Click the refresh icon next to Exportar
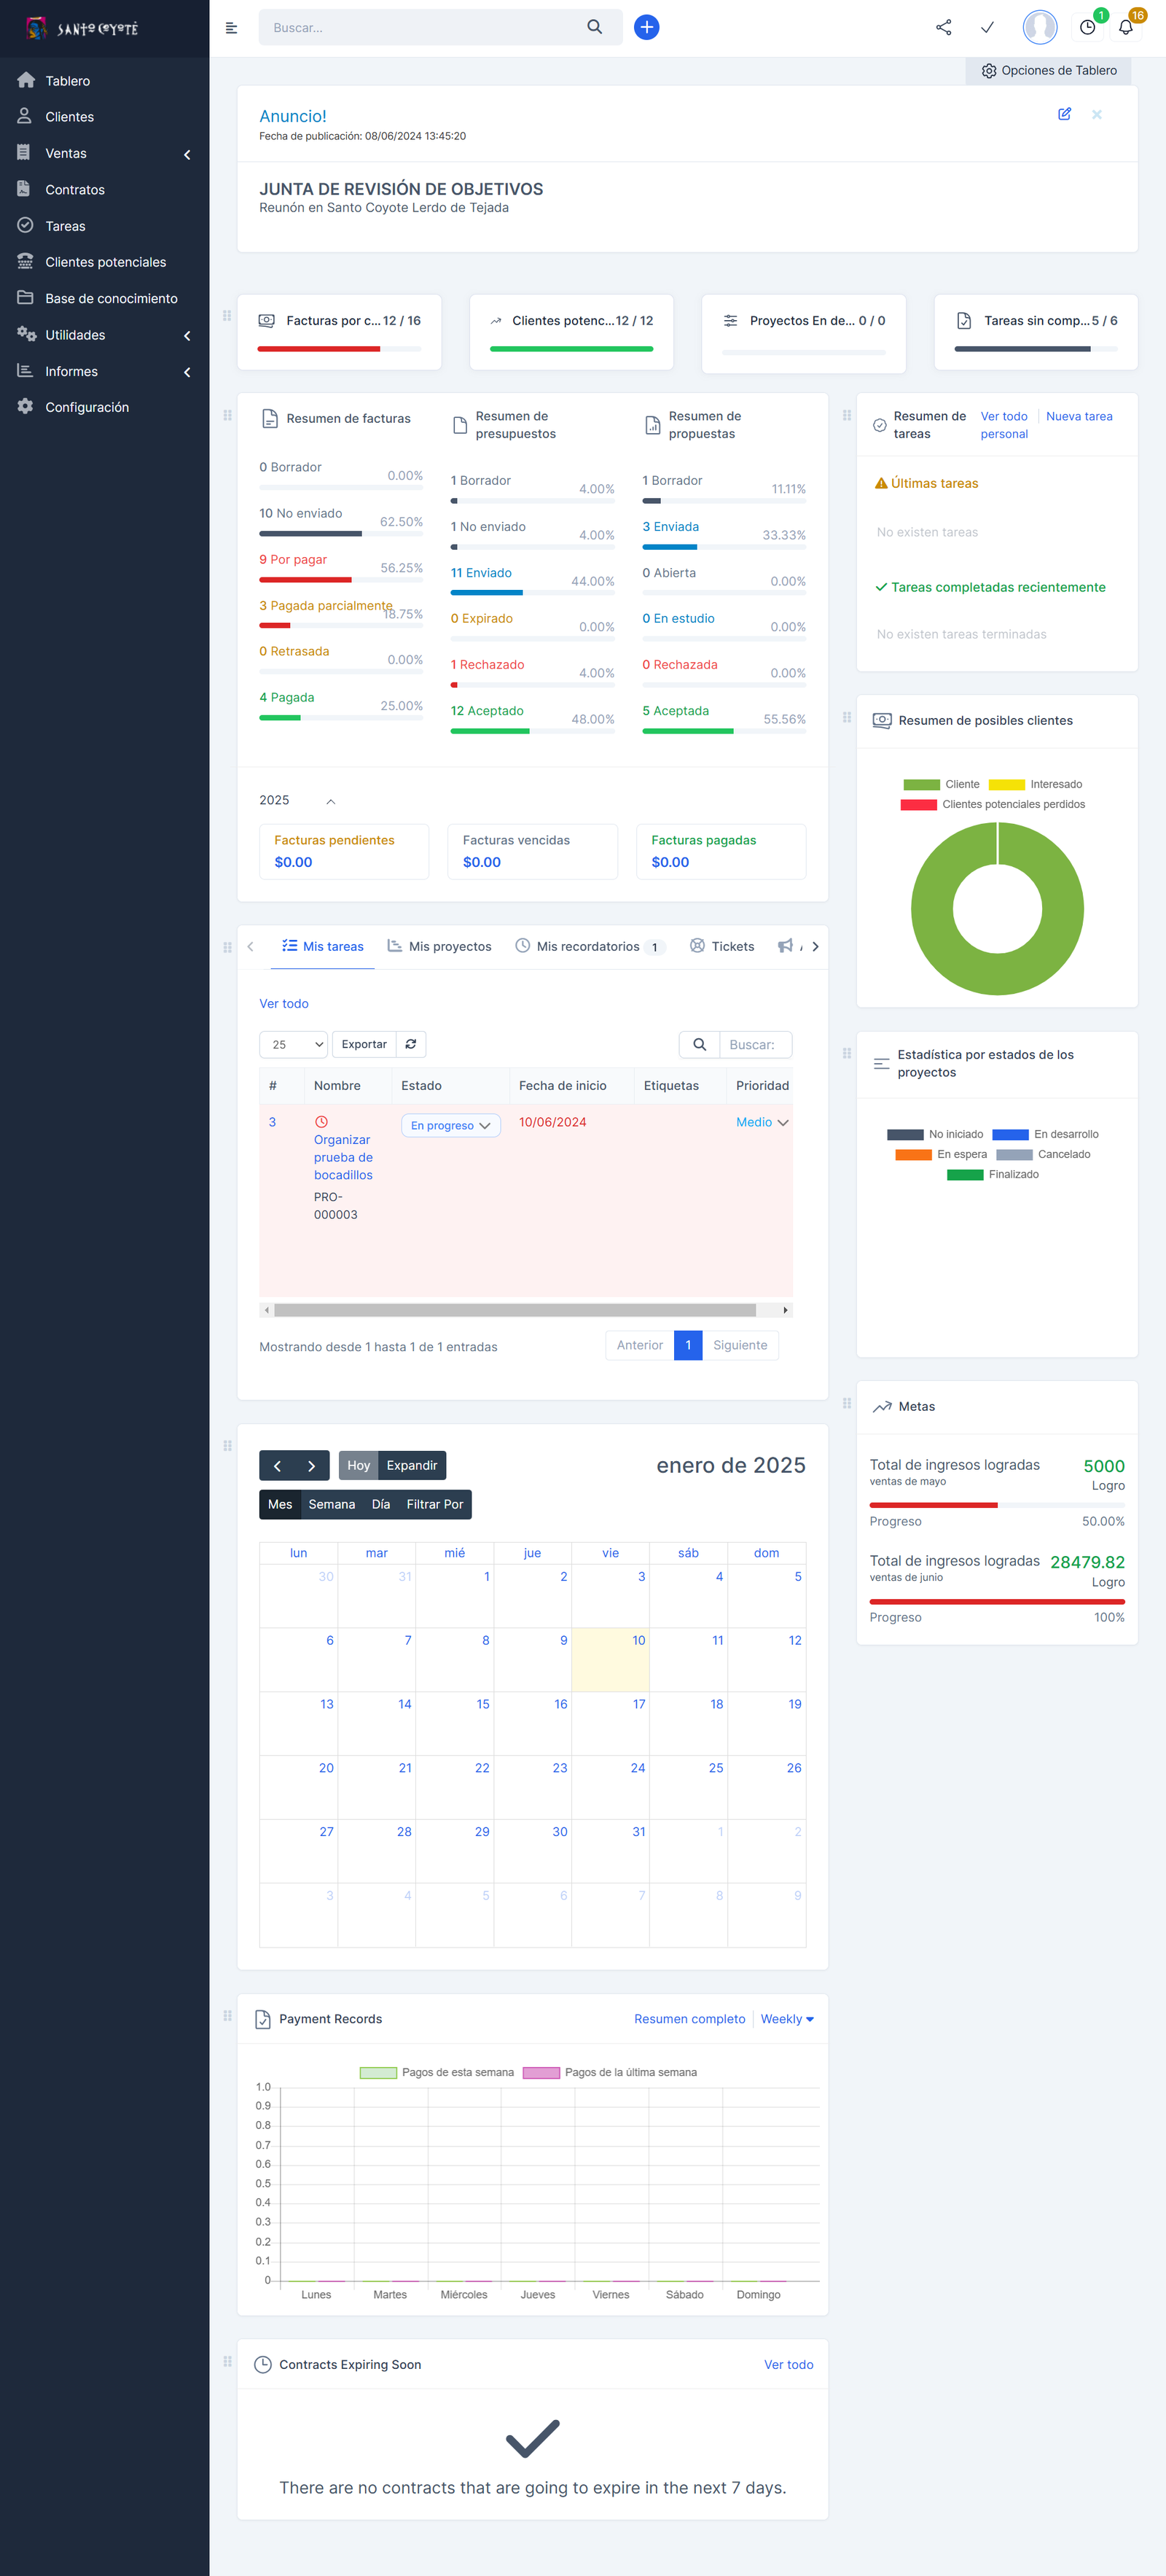 (x=410, y=1044)
